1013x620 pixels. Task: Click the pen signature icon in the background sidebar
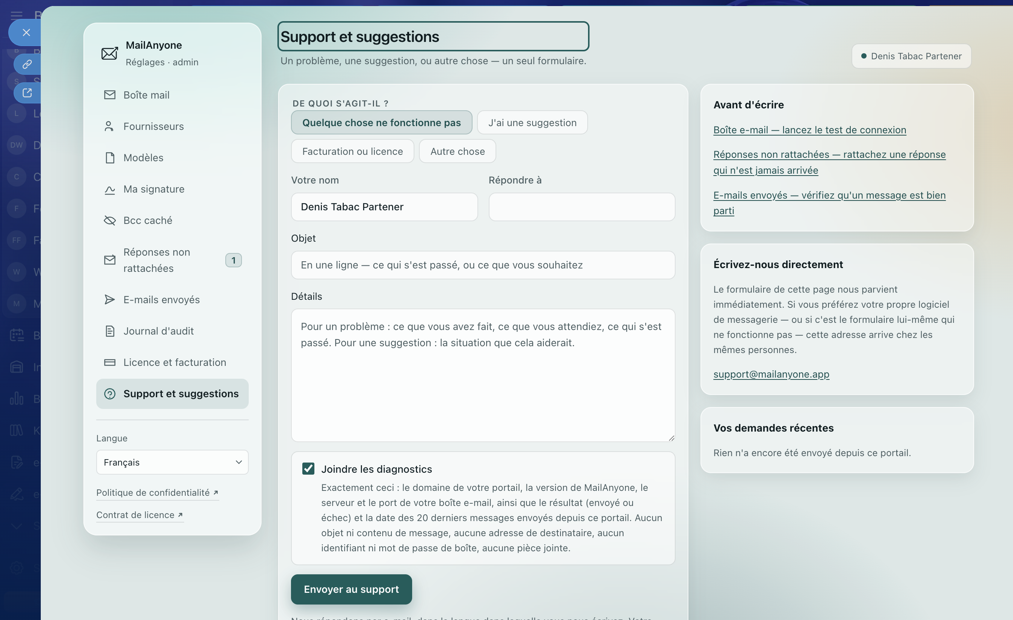click(x=17, y=494)
